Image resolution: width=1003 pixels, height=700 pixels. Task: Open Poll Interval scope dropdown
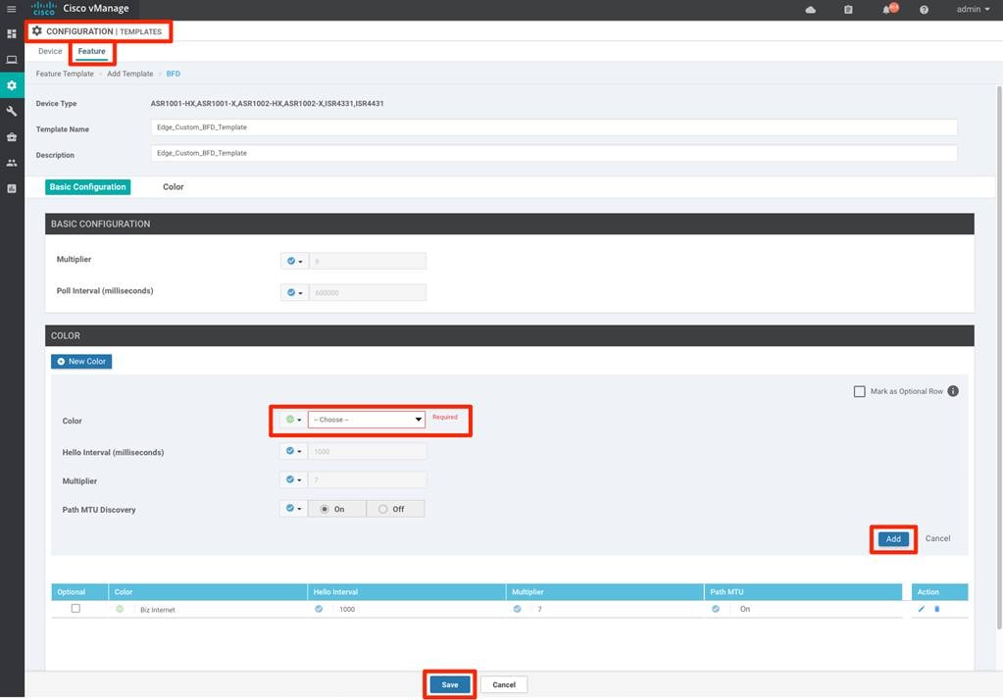pos(295,292)
